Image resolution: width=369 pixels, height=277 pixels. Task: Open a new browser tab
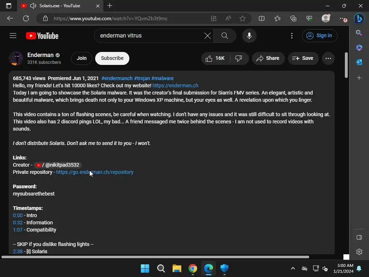tap(110, 6)
